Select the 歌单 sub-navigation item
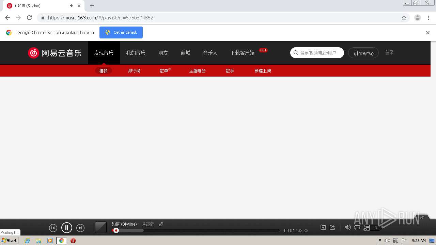Viewport: 436px width, 245px height. 165,71
